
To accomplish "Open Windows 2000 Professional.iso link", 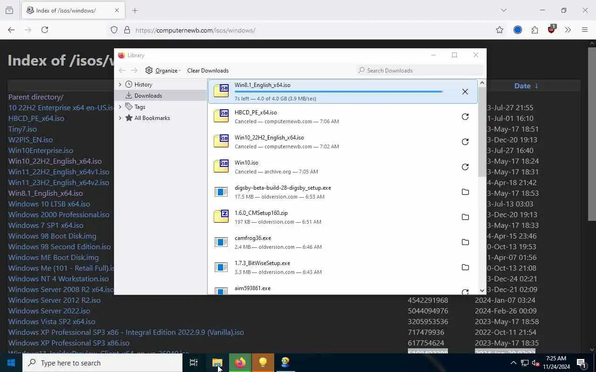I will (x=59, y=214).
